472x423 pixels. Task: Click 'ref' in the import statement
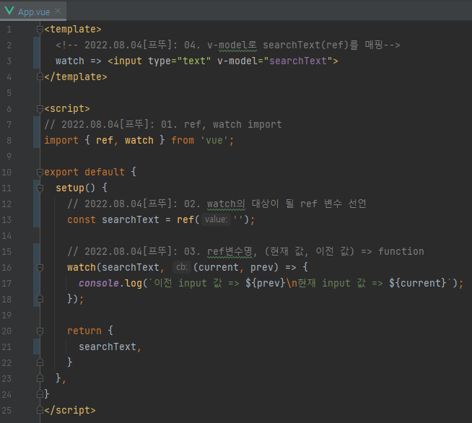(105, 140)
